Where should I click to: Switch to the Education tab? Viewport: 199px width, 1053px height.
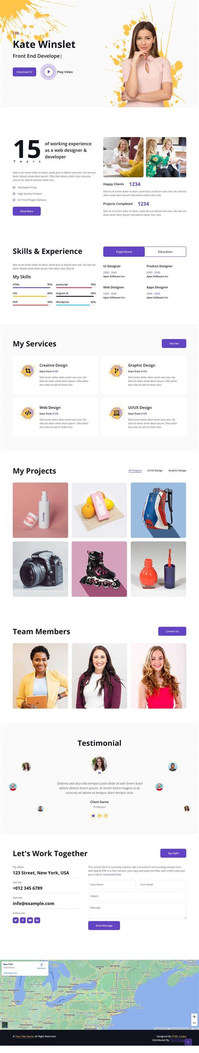(165, 251)
